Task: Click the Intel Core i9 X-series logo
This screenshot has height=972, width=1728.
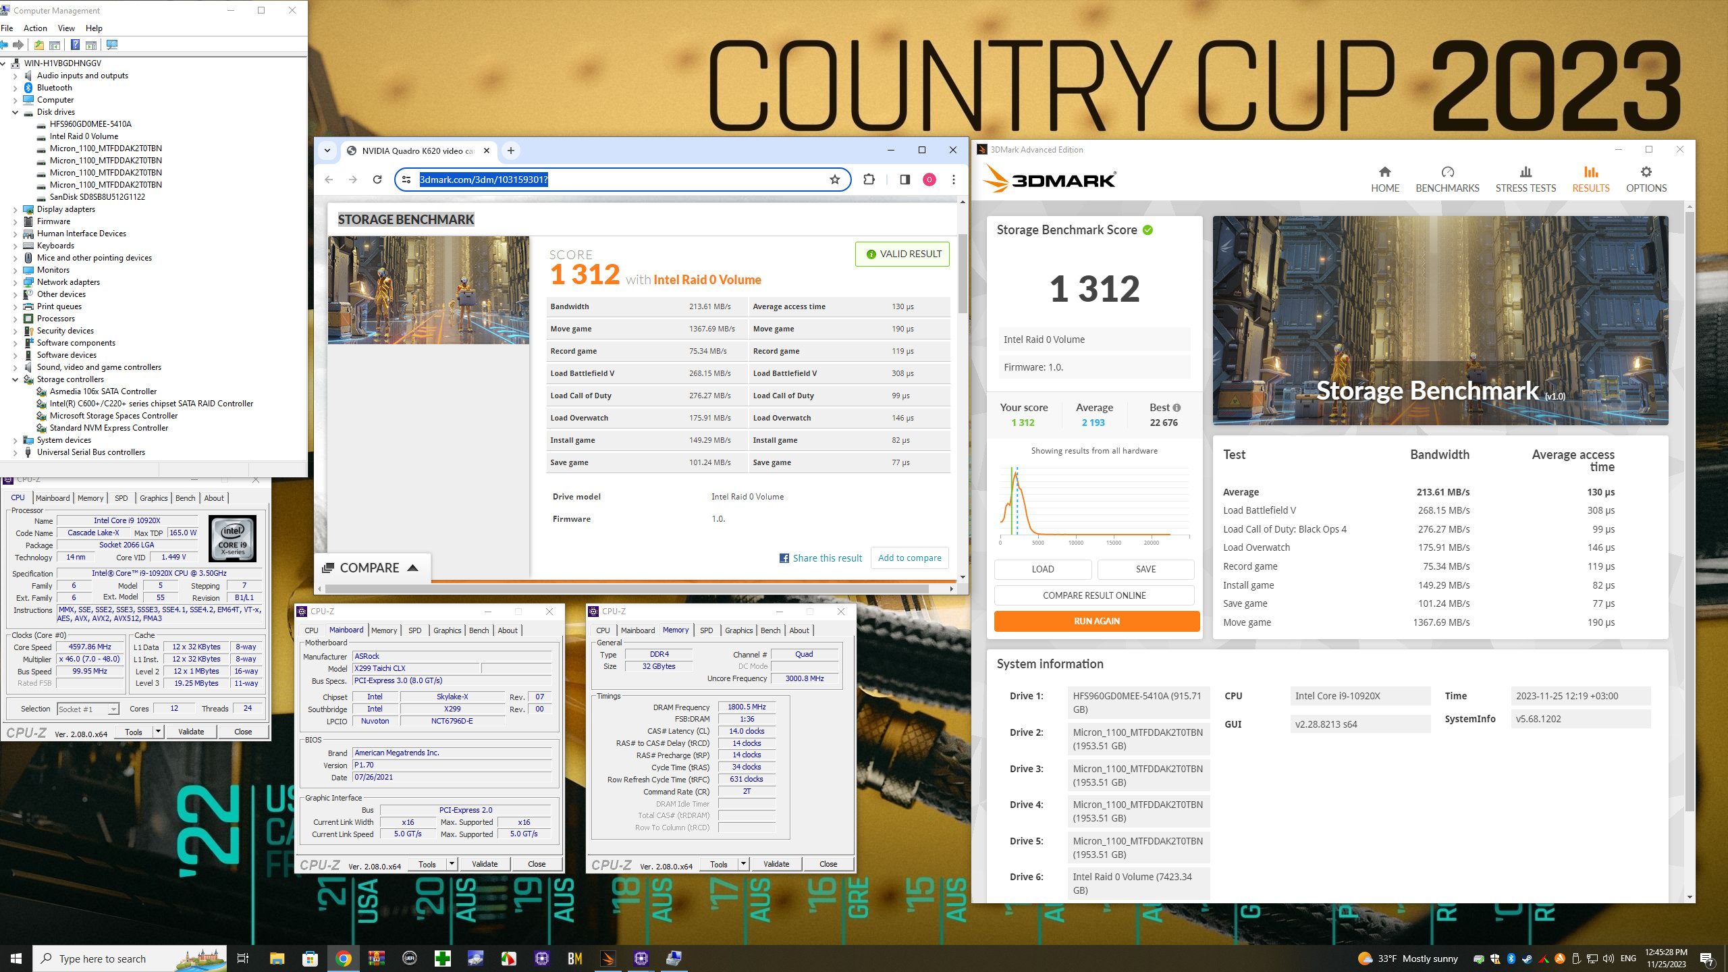Action: pyautogui.click(x=233, y=538)
